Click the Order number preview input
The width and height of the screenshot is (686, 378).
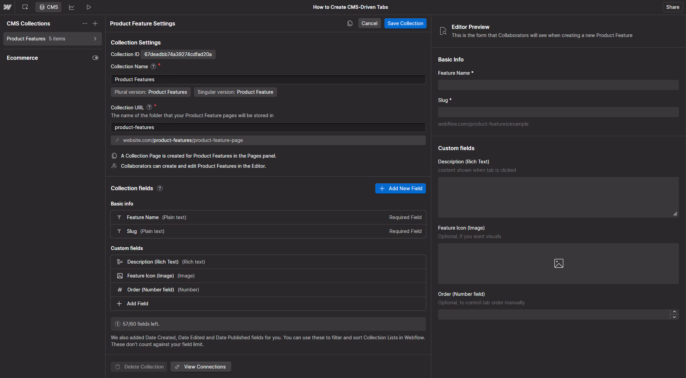pyautogui.click(x=554, y=314)
